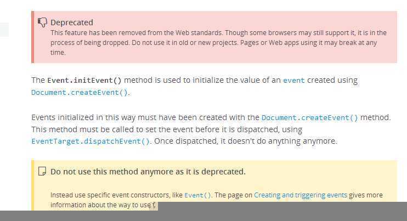Open the 'event' link in first paragraph
Viewport: 407px width, 221px height.
(x=293, y=81)
